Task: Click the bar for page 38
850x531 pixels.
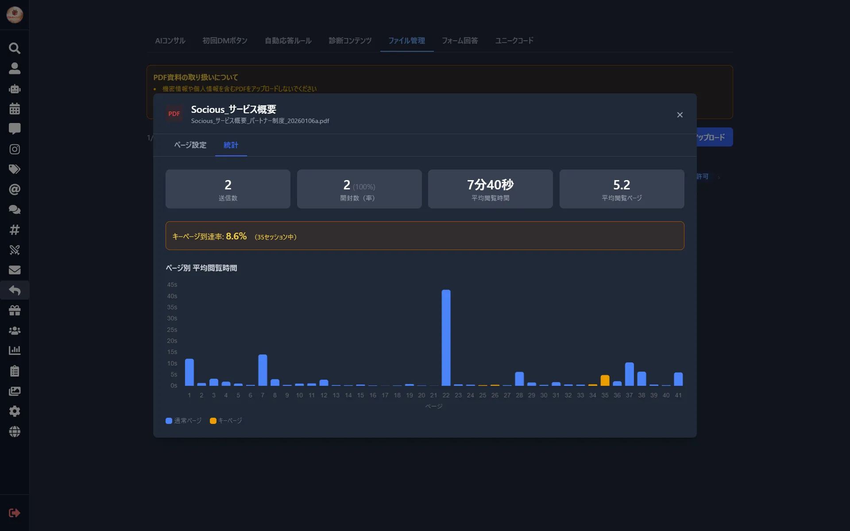Action: [x=641, y=379]
